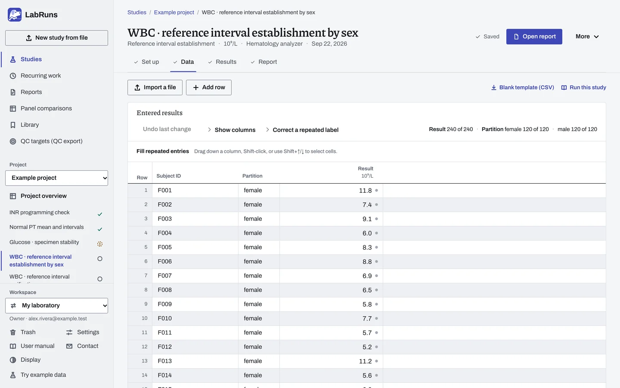Open Studies via its flask icon
This screenshot has width=620, height=388.
pos(13,59)
